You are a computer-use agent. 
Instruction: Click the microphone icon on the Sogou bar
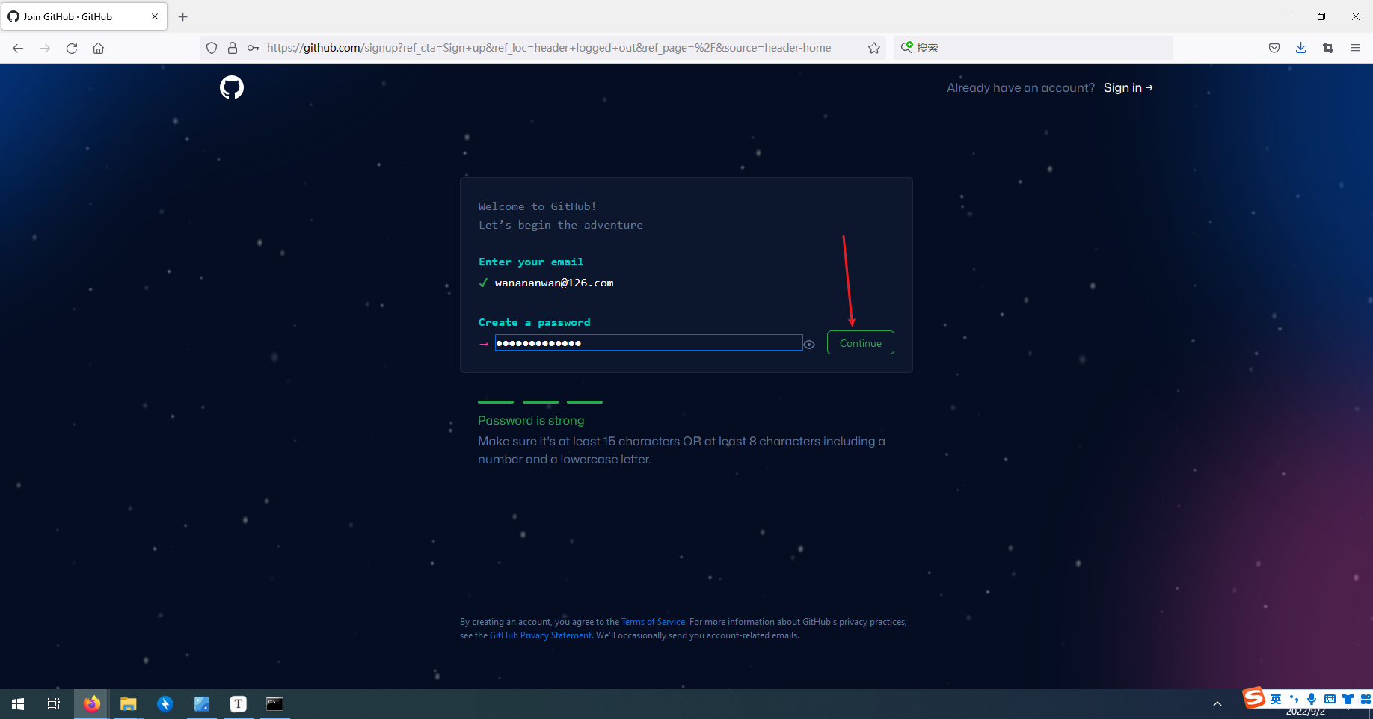(1311, 700)
